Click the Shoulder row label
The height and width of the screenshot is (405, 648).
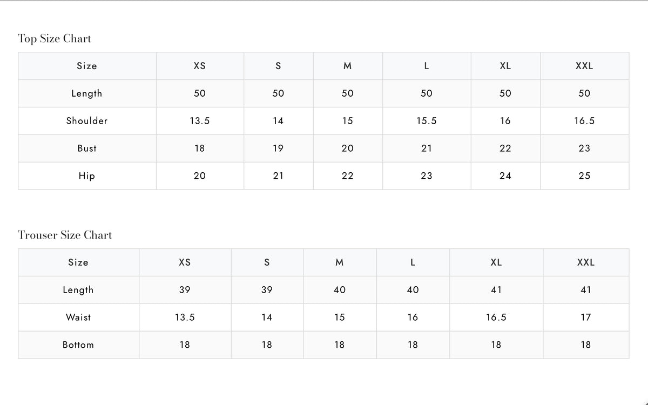tap(87, 121)
